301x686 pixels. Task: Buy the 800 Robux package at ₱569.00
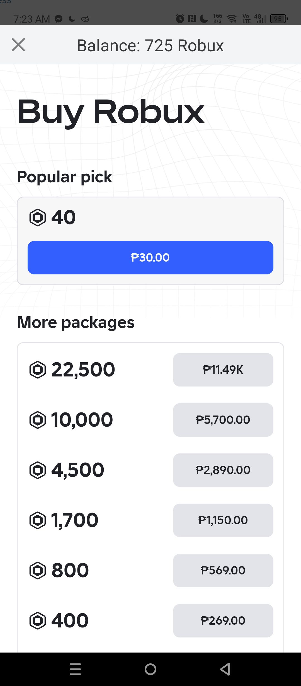point(223,571)
